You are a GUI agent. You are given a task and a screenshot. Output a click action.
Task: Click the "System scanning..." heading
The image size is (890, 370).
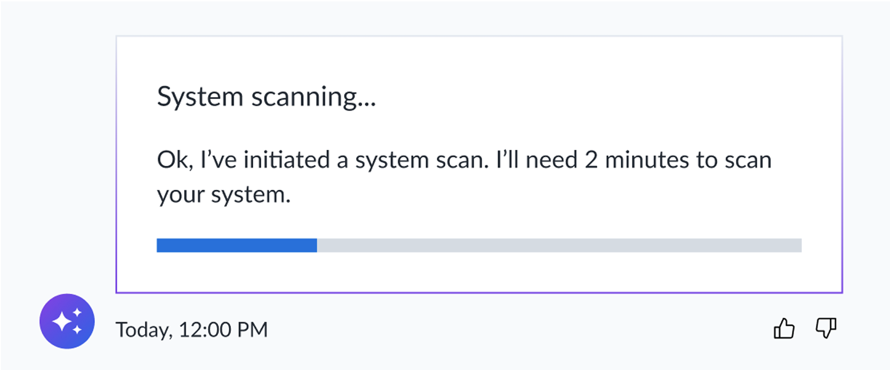(267, 97)
